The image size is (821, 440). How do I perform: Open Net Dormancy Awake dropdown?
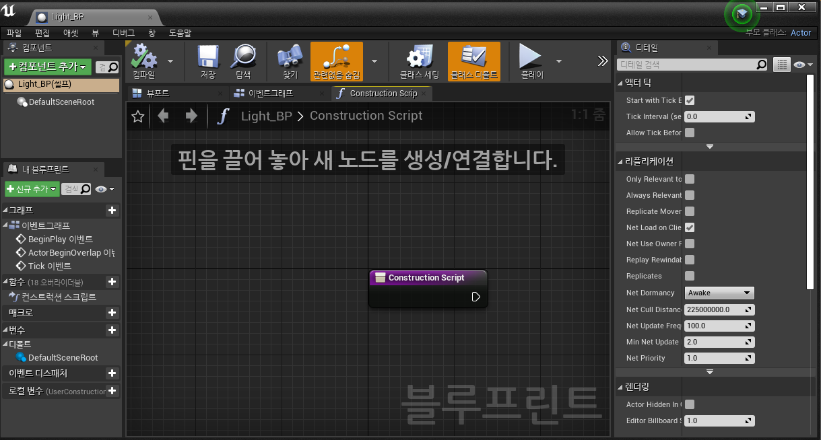point(719,293)
